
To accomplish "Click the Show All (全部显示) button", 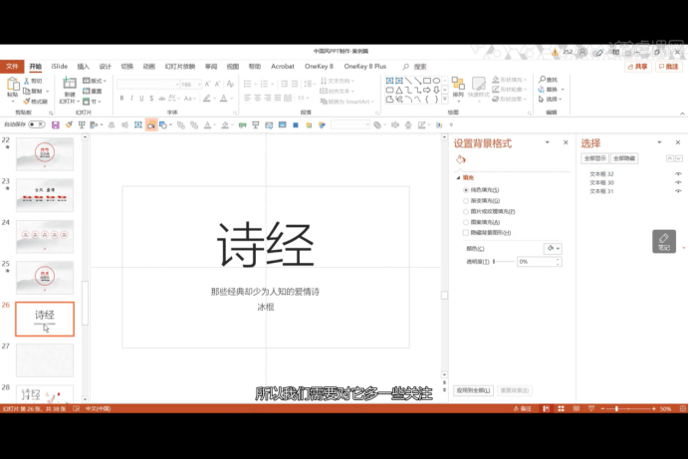I will (x=595, y=158).
